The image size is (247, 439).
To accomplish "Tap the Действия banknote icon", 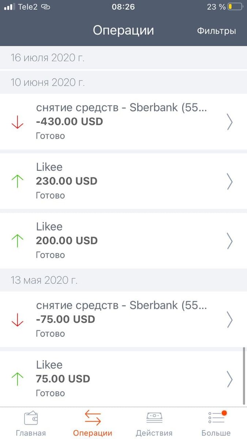I will coord(154,417).
